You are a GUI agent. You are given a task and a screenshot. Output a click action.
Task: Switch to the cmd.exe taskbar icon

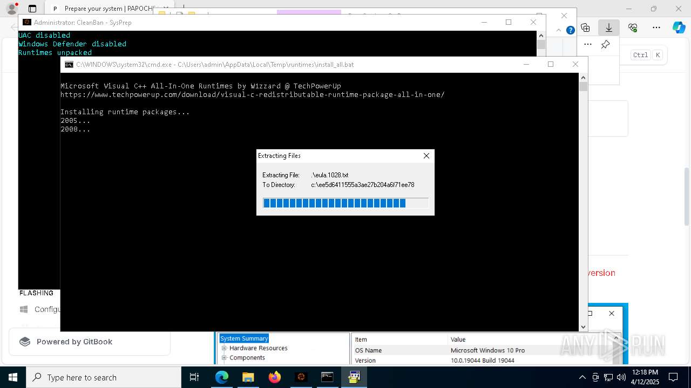pyautogui.click(x=327, y=377)
